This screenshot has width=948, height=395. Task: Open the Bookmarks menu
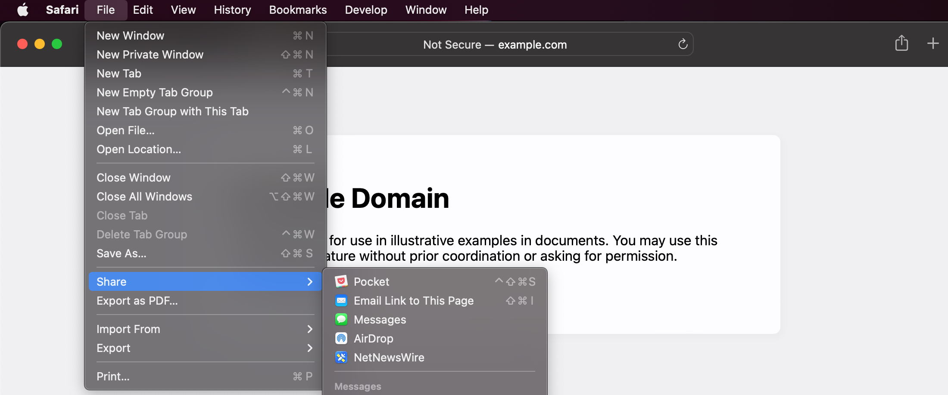tap(298, 9)
